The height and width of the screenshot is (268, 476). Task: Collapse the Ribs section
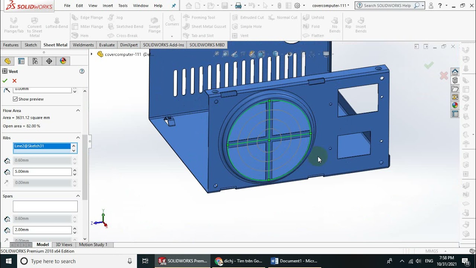pos(78,138)
